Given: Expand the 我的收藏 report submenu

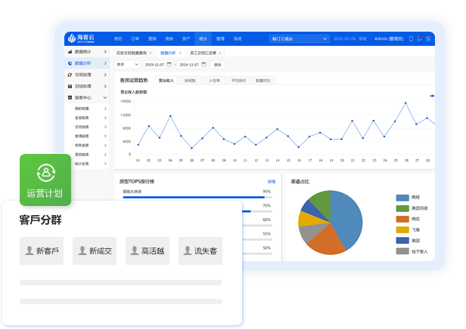Looking at the screenshot, I should tap(105, 109).
